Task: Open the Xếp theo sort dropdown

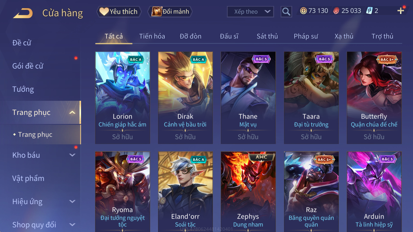Action: click(250, 12)
